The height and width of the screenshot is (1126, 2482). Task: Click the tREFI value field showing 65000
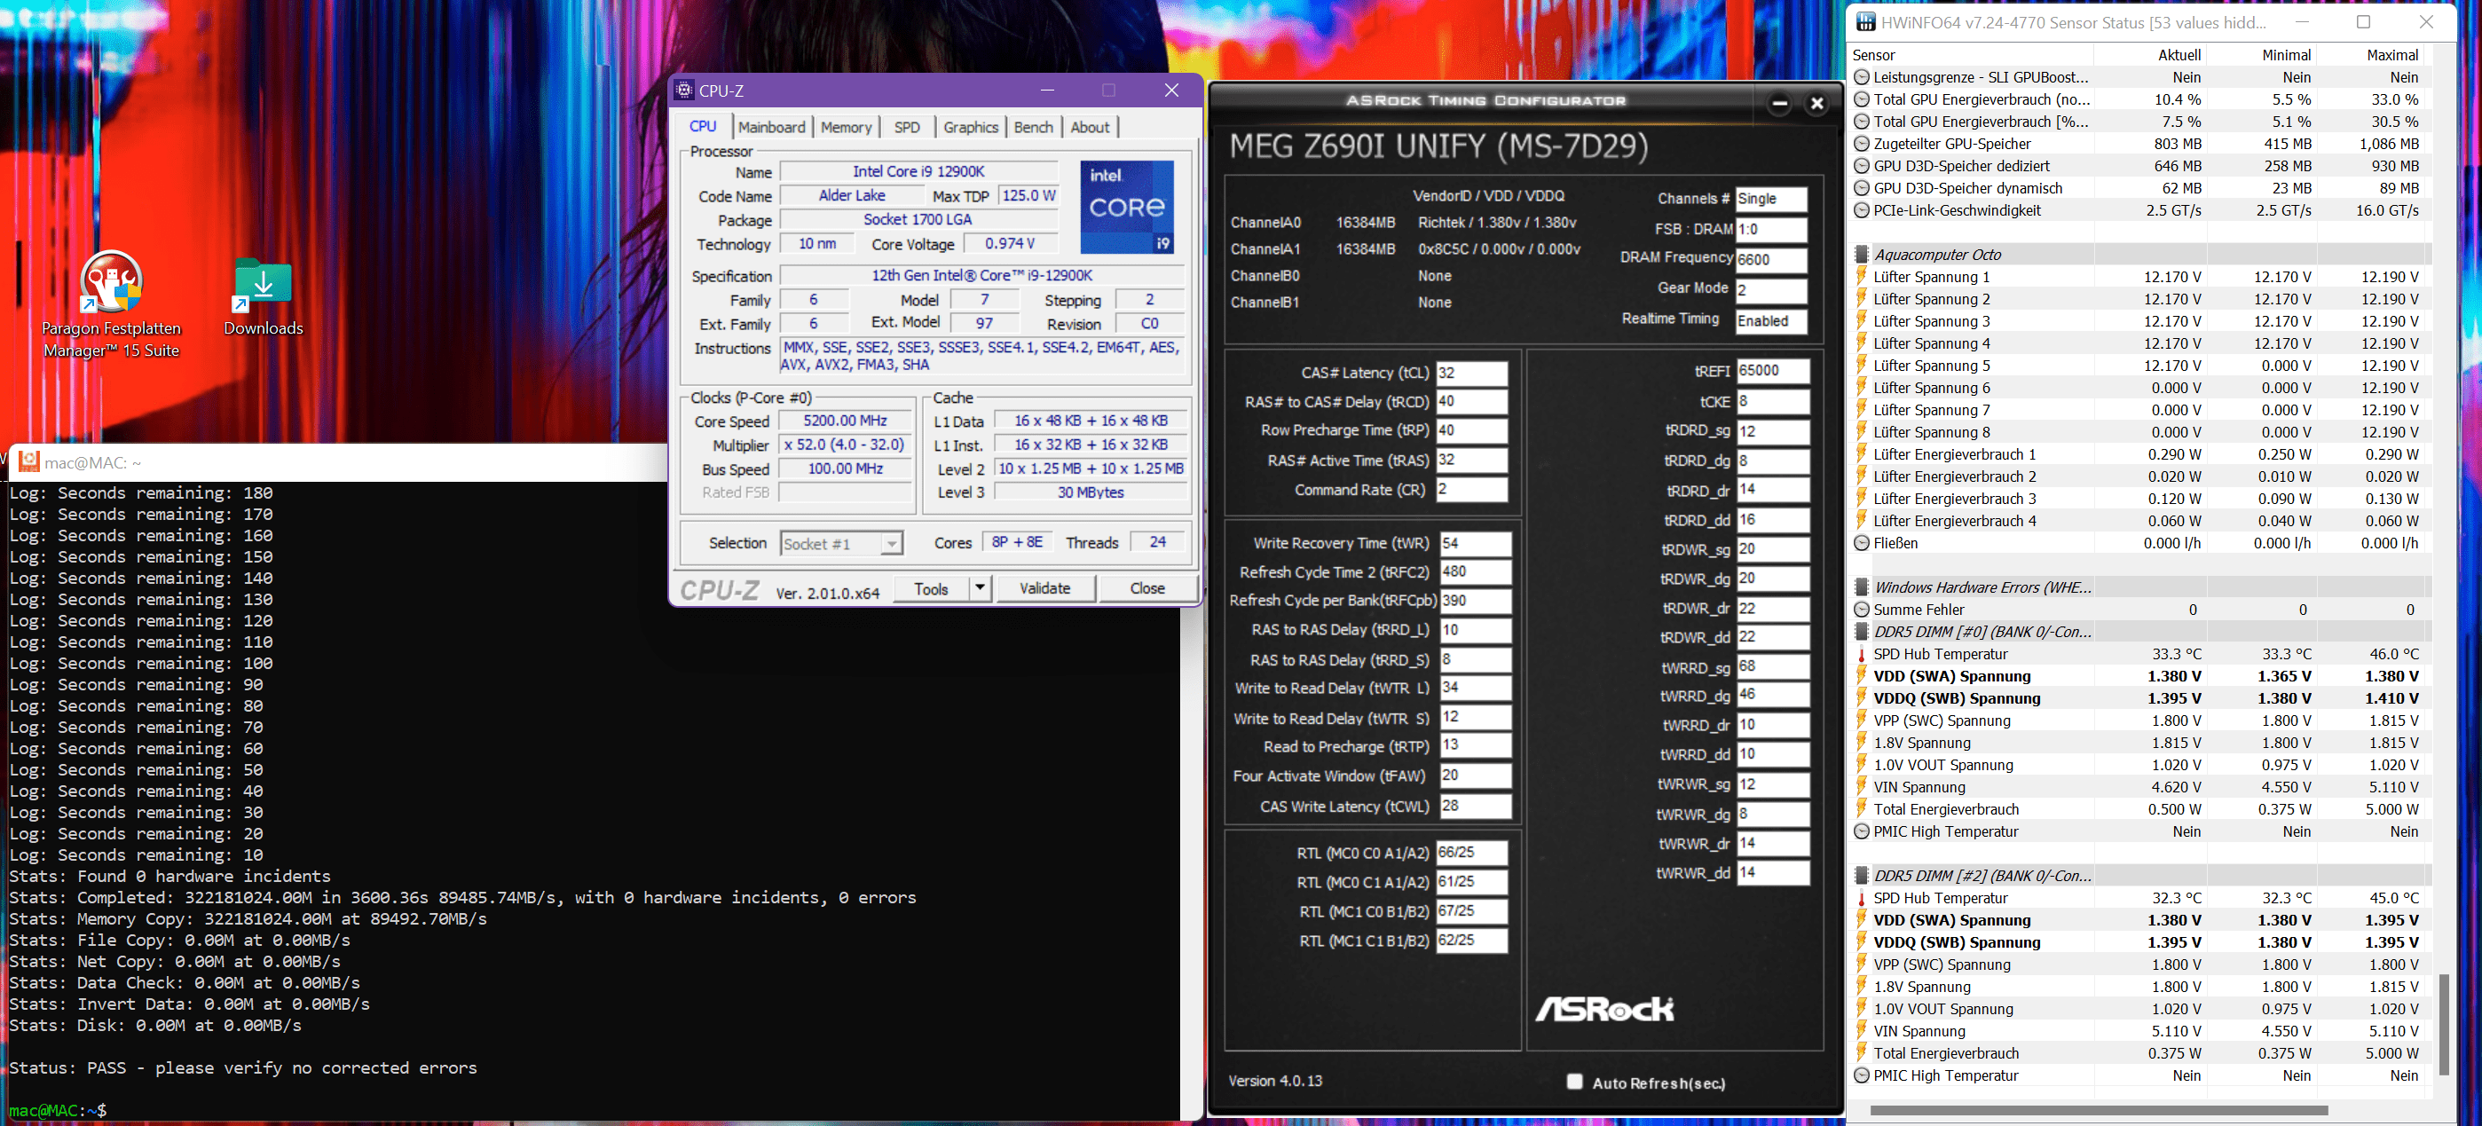click(x=1773, y=371)
